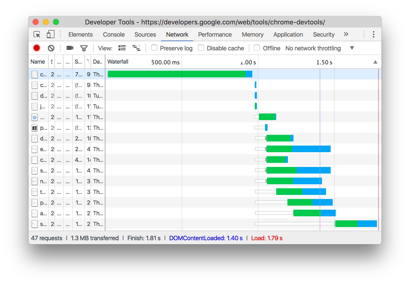Click the red Load time indicator
The height and width of the screenshot is (285, 410).
click(x=267, y=238)
